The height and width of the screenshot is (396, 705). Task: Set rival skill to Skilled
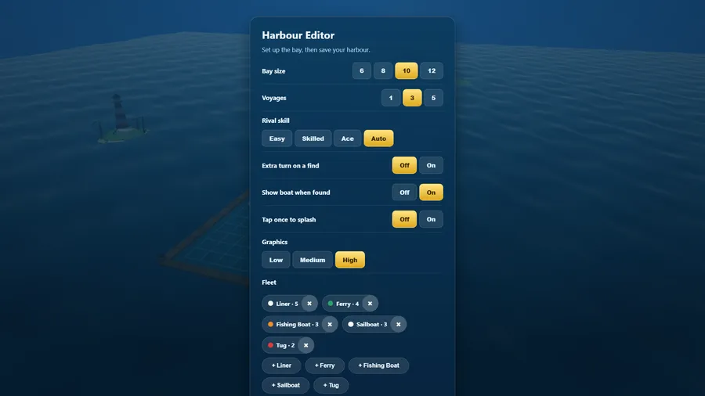click(313, 139)
